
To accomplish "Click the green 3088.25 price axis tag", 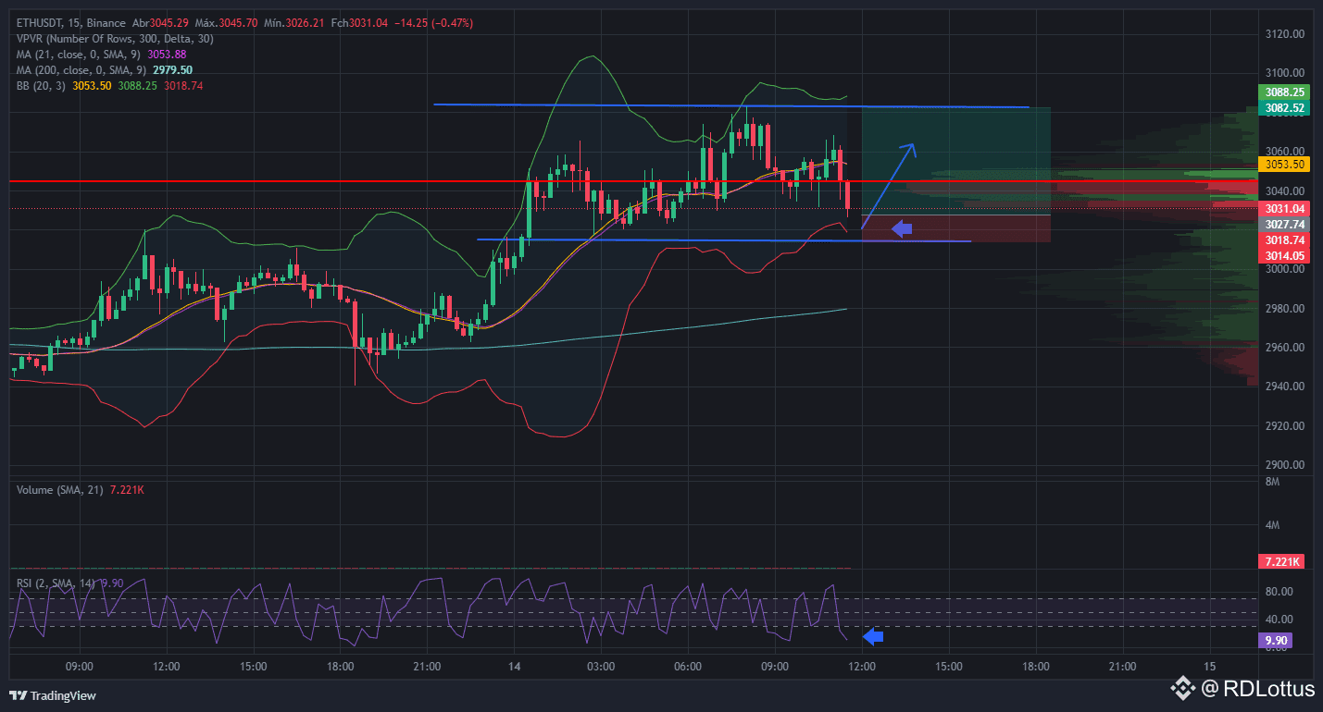I will (x=1283, y=92).
